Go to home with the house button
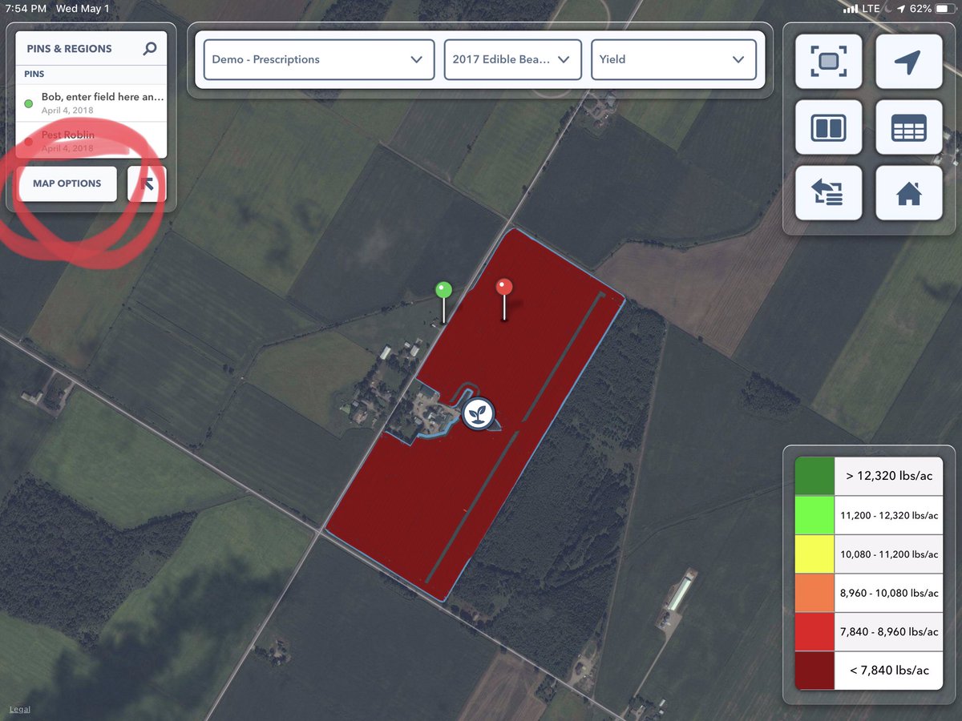962x721 pixels. coord(908,193)
